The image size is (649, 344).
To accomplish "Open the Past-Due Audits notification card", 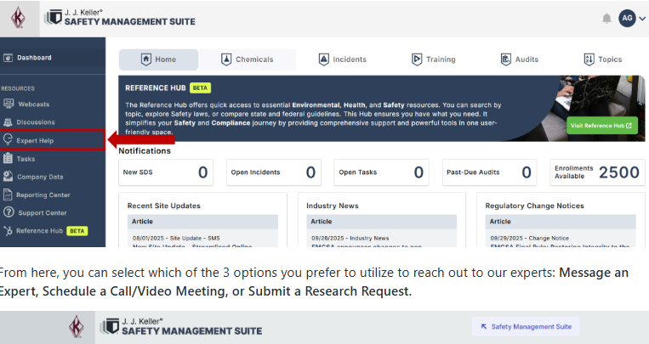I will click(x=489, y=172).
